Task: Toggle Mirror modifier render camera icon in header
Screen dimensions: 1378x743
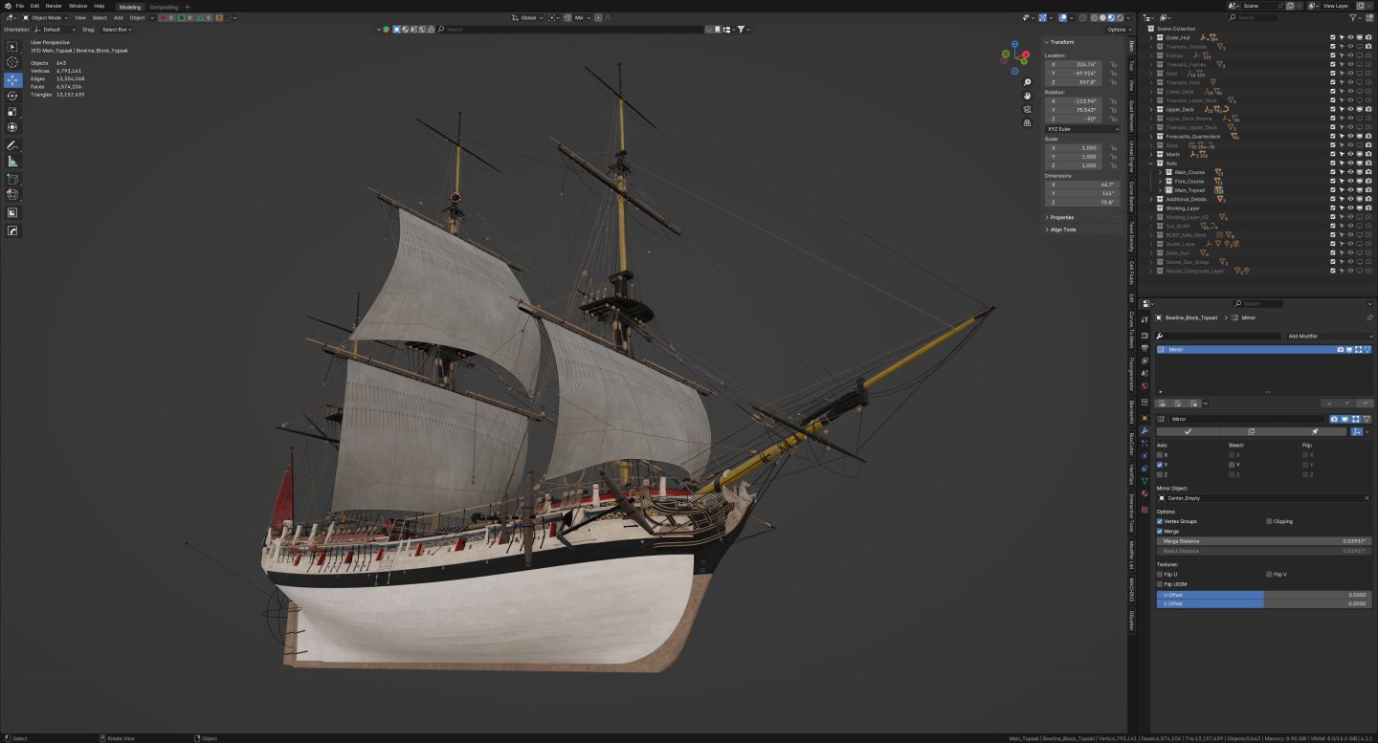Action: 1335,419
